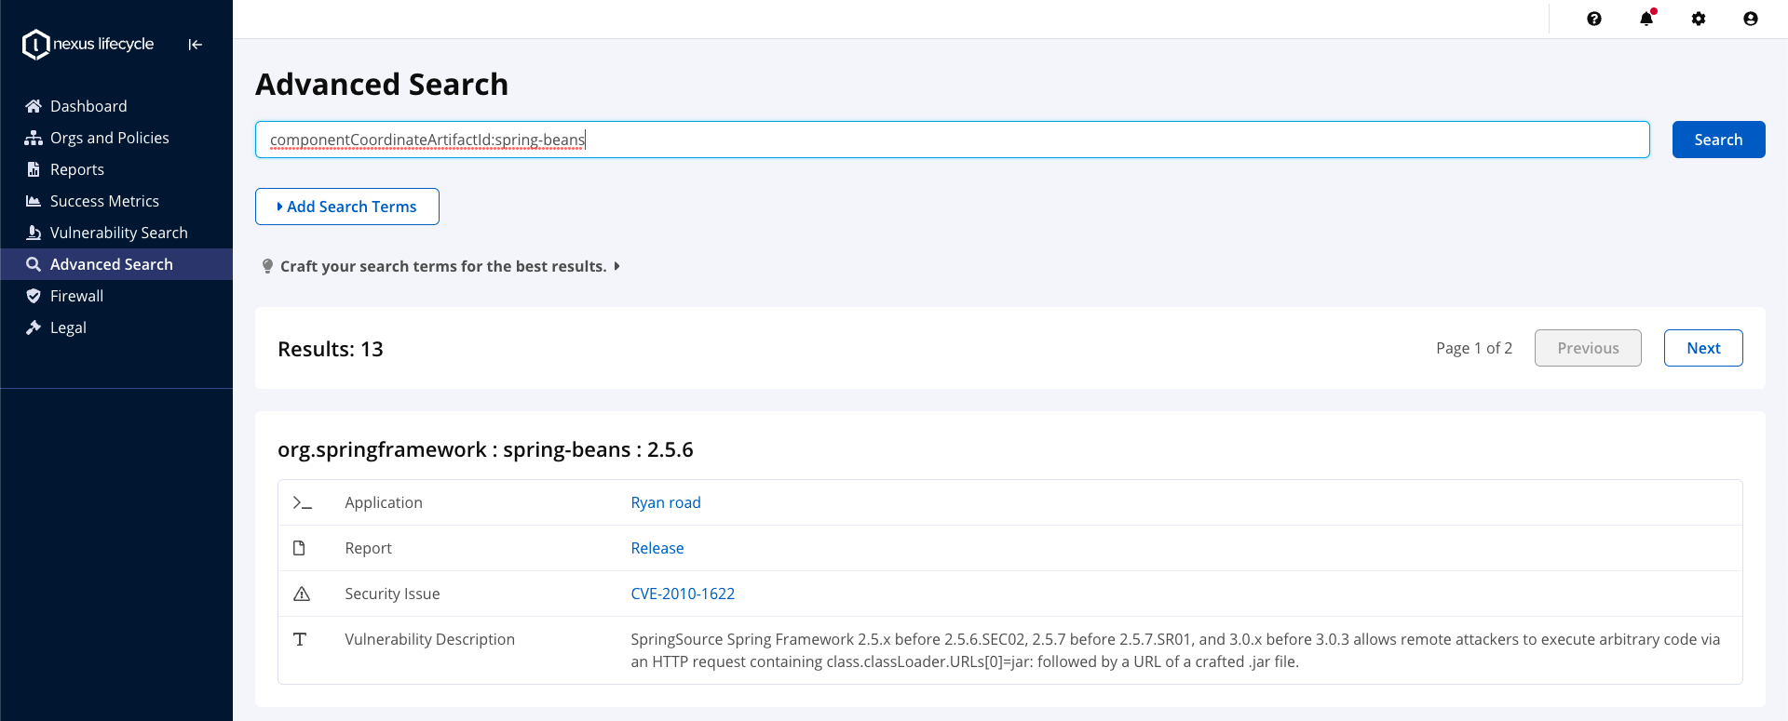1788x721 pixels.
Task: Open the settings gear icon
Action: [1699, 19]
